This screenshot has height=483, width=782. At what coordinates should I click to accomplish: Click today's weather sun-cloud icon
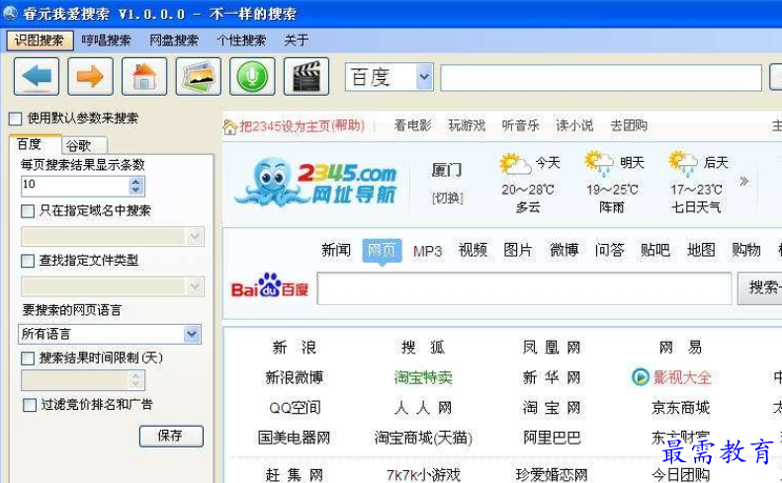coord(515,164)
